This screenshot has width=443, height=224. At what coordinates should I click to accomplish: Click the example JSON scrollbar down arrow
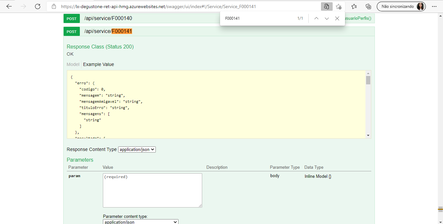coord(368,135)
